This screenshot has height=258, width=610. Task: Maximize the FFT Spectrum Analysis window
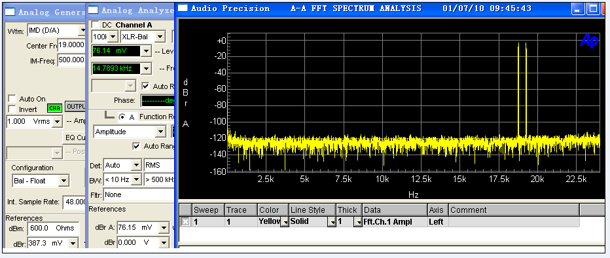593,9
